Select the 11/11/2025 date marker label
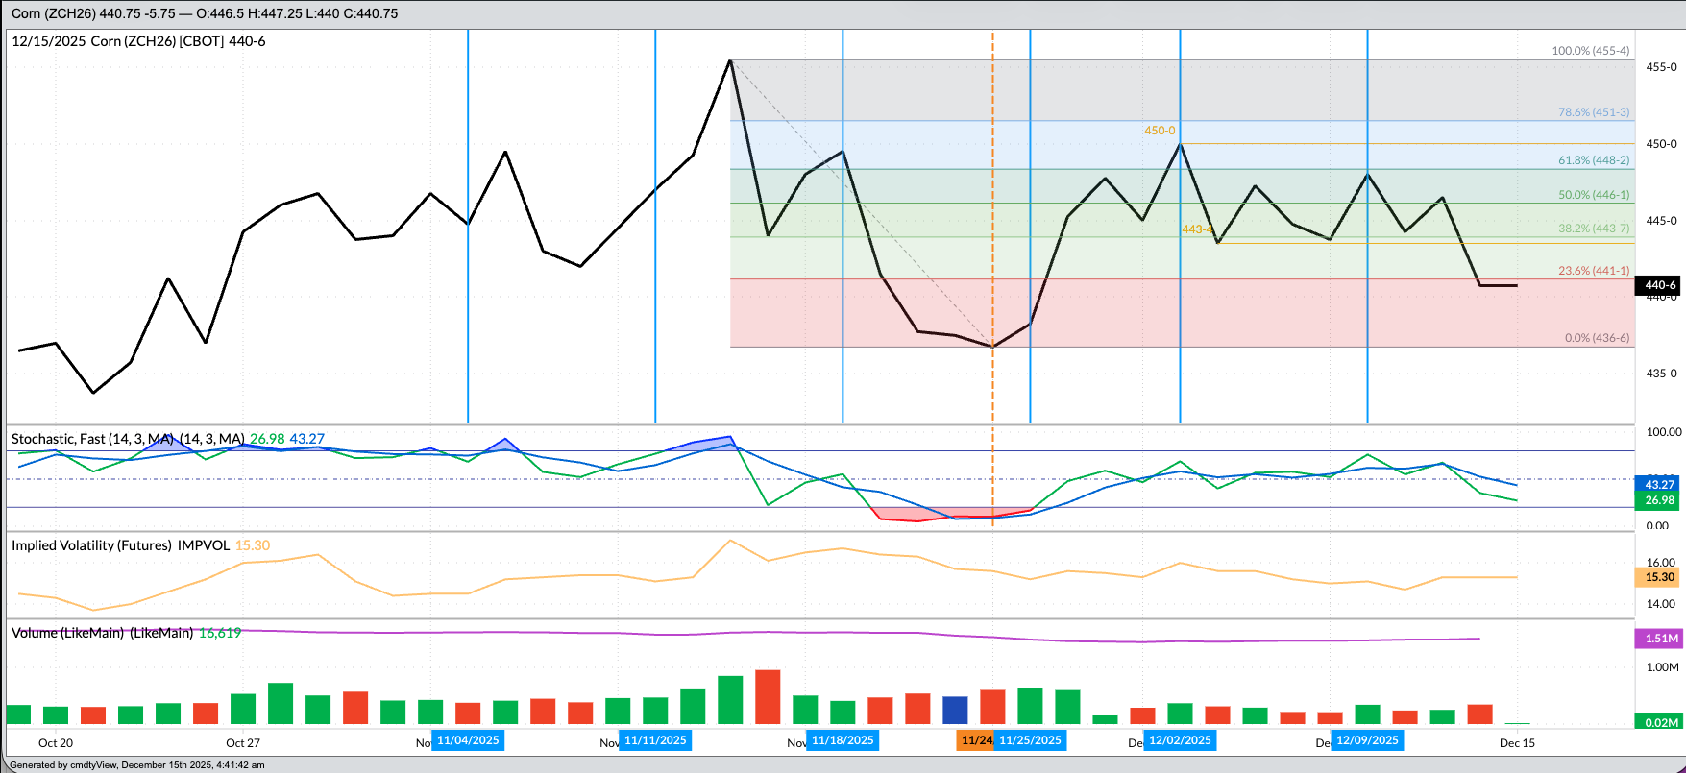This screenshot has height=773, width=1686. coord(655,740)
